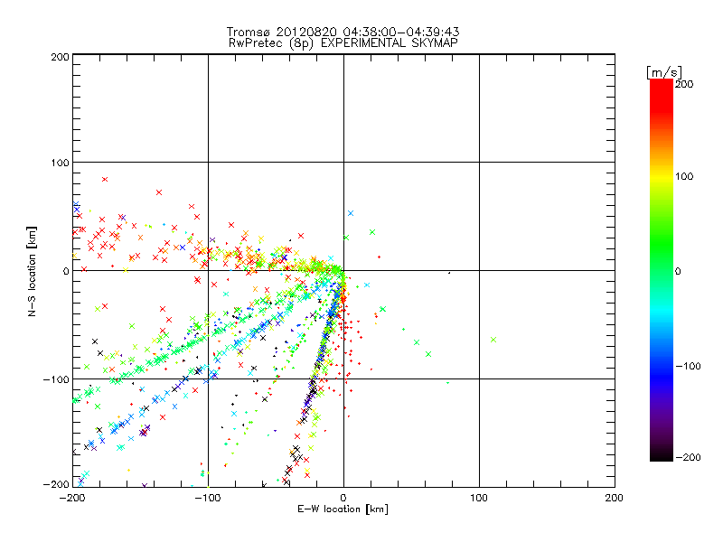Click the 'RwPretec (8p) EXPERIMENTAL SKYMAP' subtitle

(343, 42)
